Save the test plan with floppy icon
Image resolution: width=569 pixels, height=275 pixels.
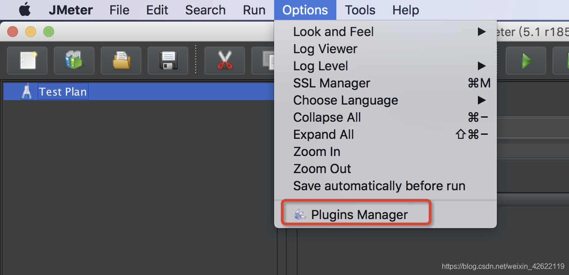168,60
